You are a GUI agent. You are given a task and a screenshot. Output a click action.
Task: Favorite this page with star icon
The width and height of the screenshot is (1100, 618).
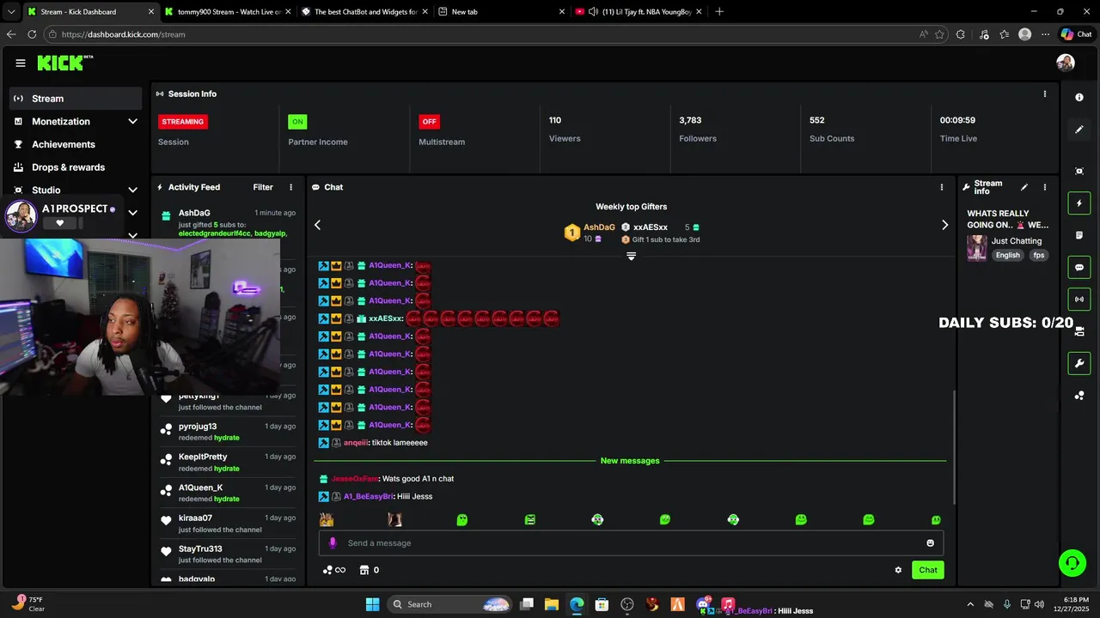point(939,34)
